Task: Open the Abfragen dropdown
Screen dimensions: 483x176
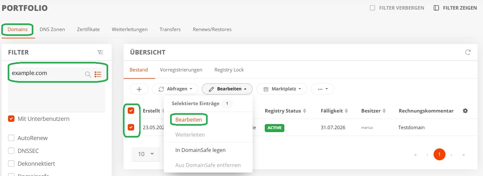Action: point(175,89)
